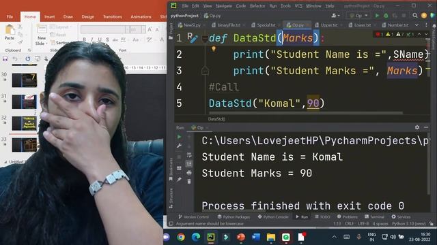
Task: Click vertical scrollbar of Run console
Action: (x=429, y=164)
